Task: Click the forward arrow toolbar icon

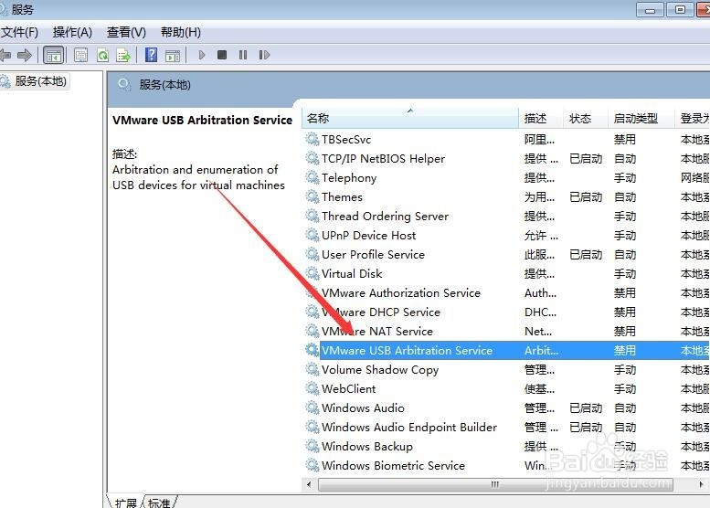Action: tap(25, 55)
